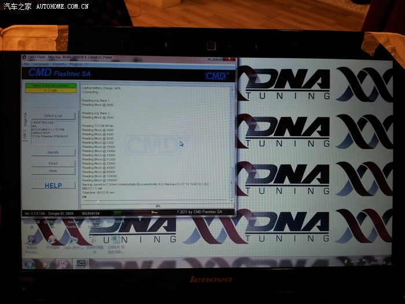Open the Excel spreadsheet desktop file
The image size is (405, 304).
tap(116, 244)
